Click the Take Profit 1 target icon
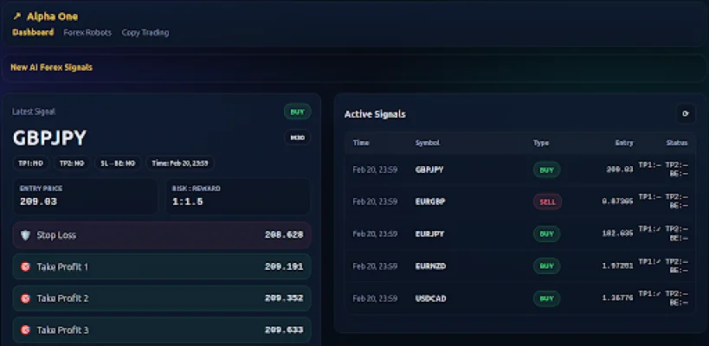This screenshot has width=709, height=346. 25,266
